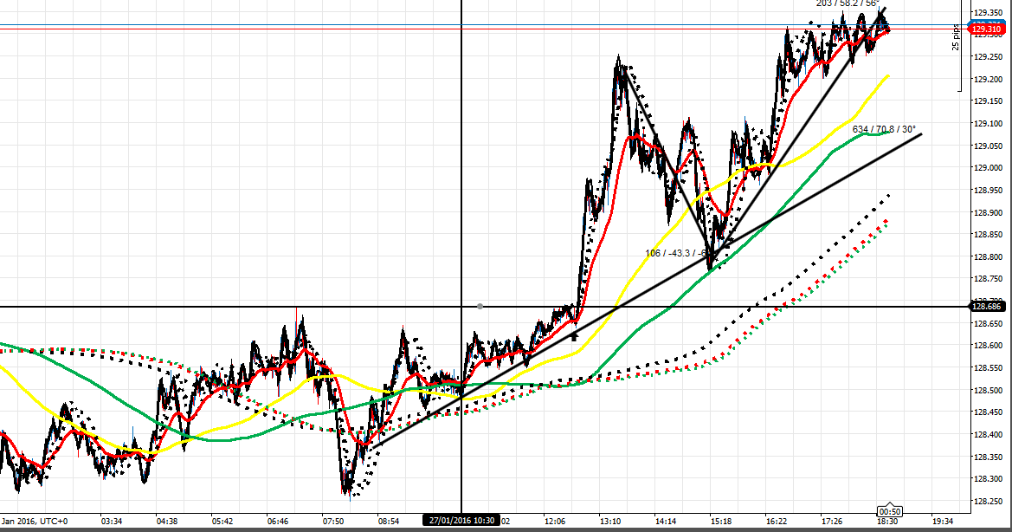
Task: Select the 07:50 mark on time axis
Action: (x=333, y=522)
